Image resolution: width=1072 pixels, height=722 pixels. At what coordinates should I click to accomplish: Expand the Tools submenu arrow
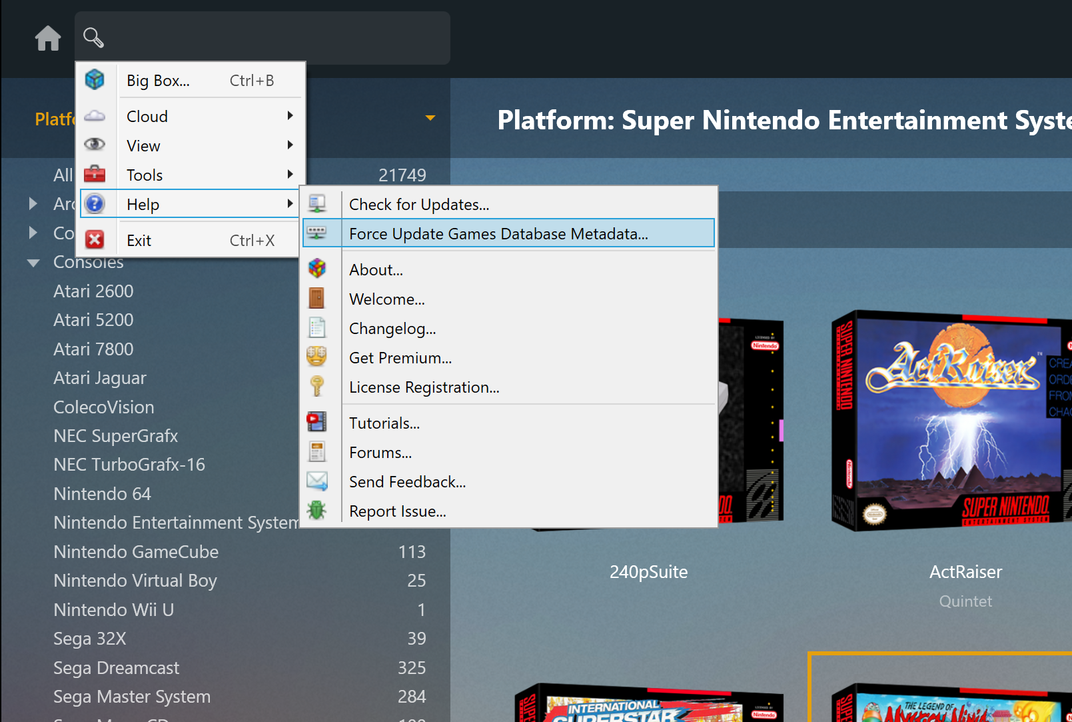click(290, 174)
